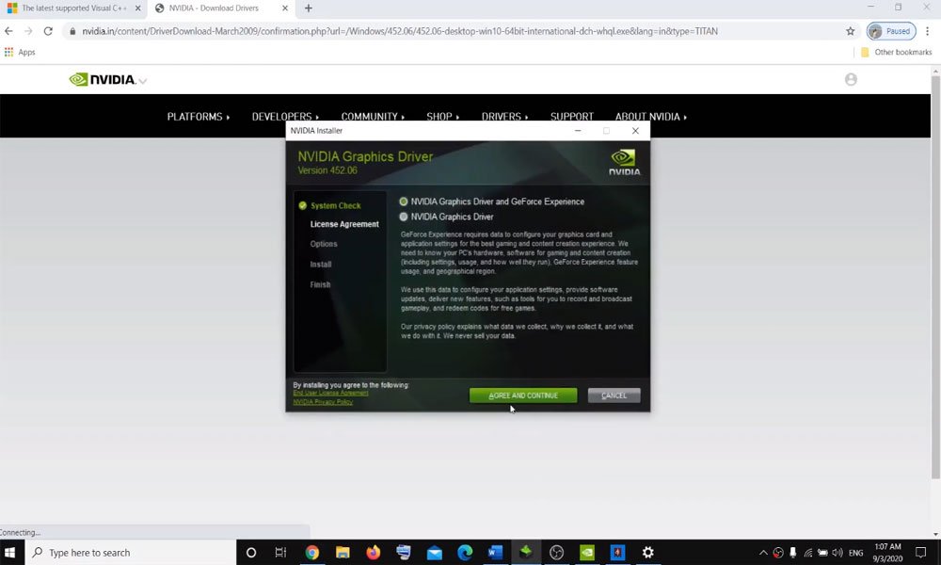Close the NVIDIA Download Drivers tab
This screenshot has height=565, width=941.
[x=285, y=8]
